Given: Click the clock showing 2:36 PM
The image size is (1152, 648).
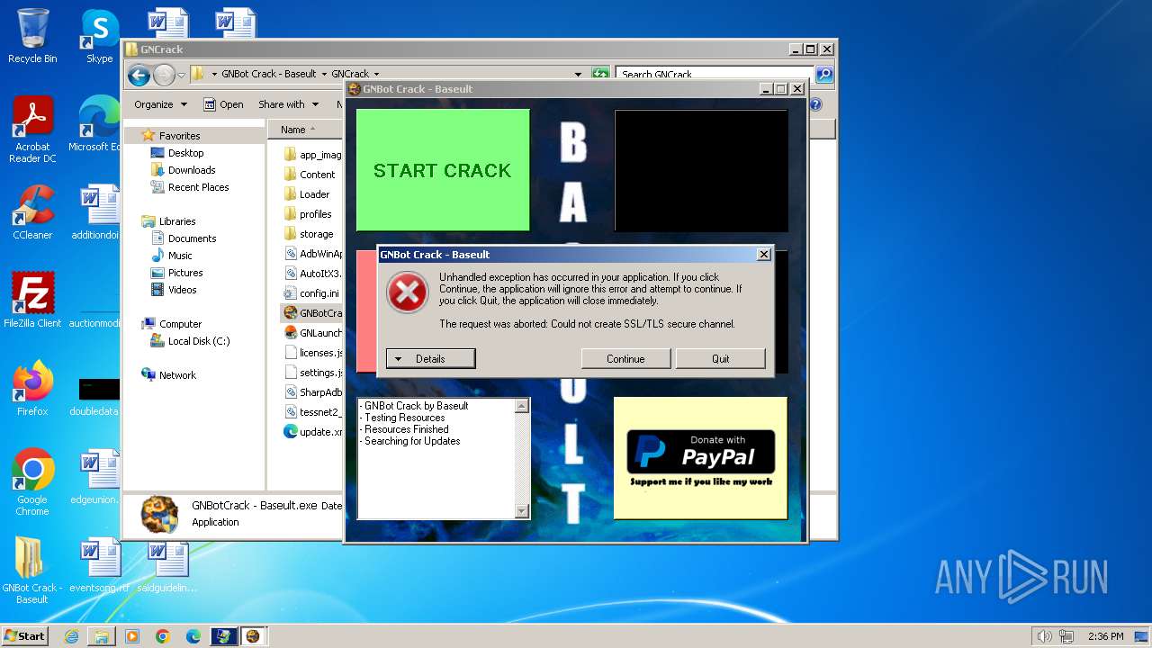Looking at the screenshot, I should [x=1105, y=636].
